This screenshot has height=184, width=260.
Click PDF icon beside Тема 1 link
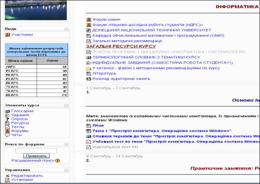89,131
